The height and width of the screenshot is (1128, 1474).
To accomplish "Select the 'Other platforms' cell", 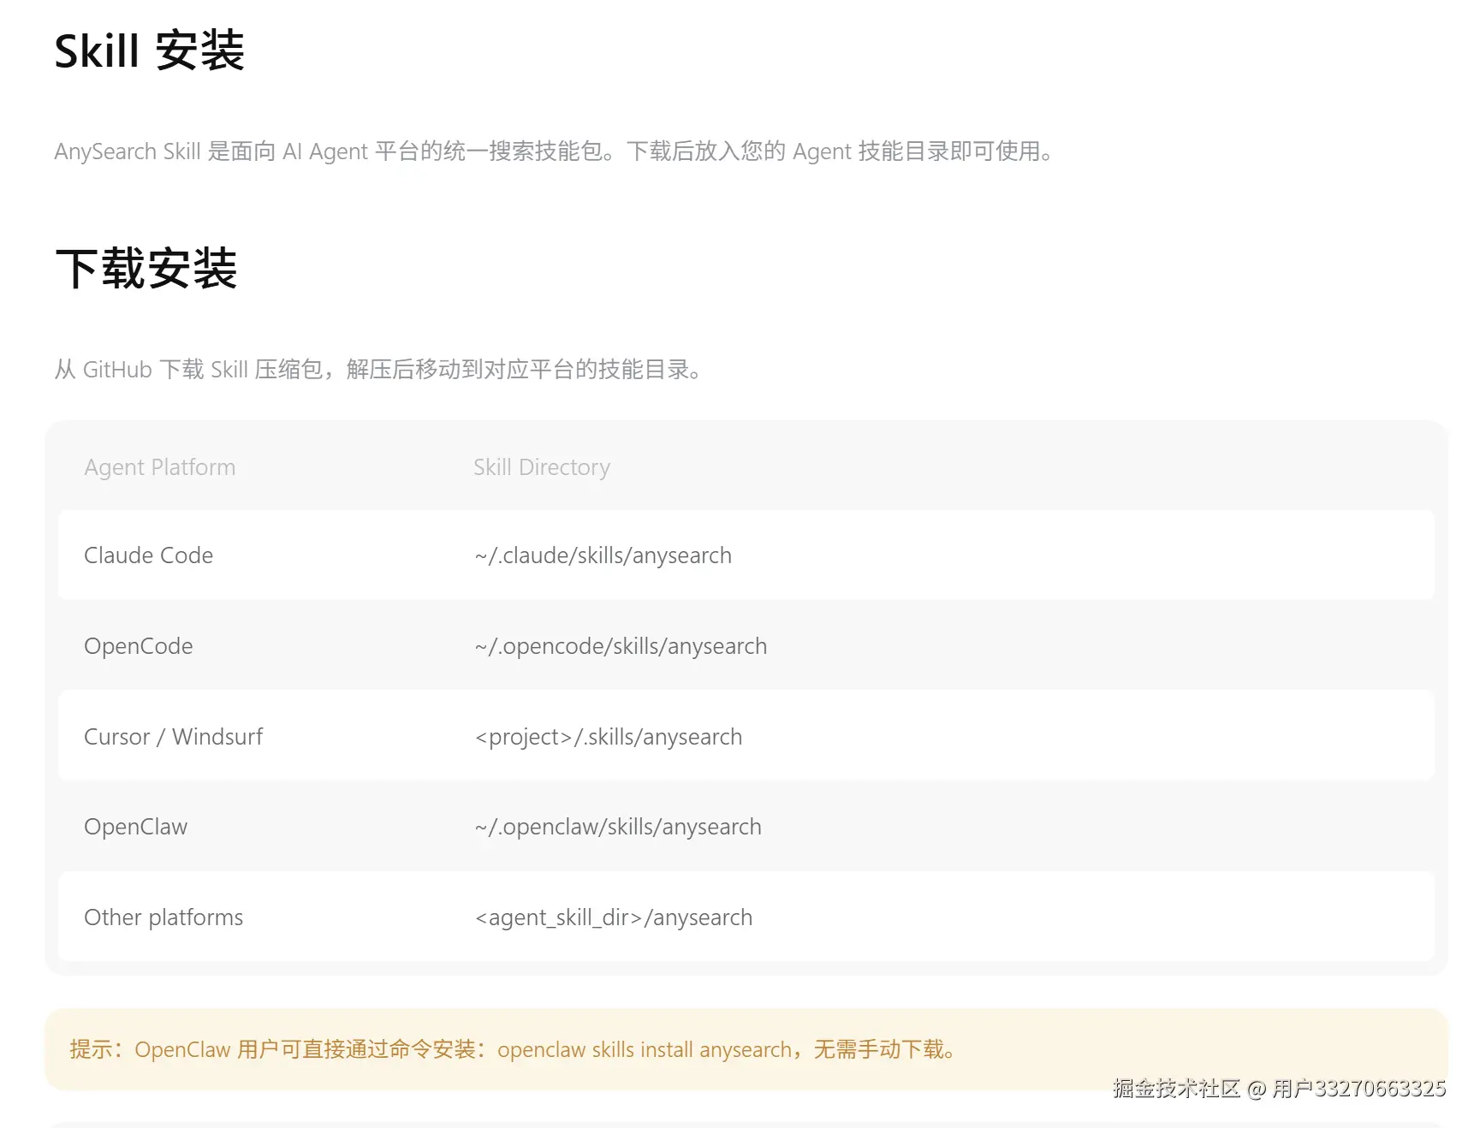I will [163, 917].
